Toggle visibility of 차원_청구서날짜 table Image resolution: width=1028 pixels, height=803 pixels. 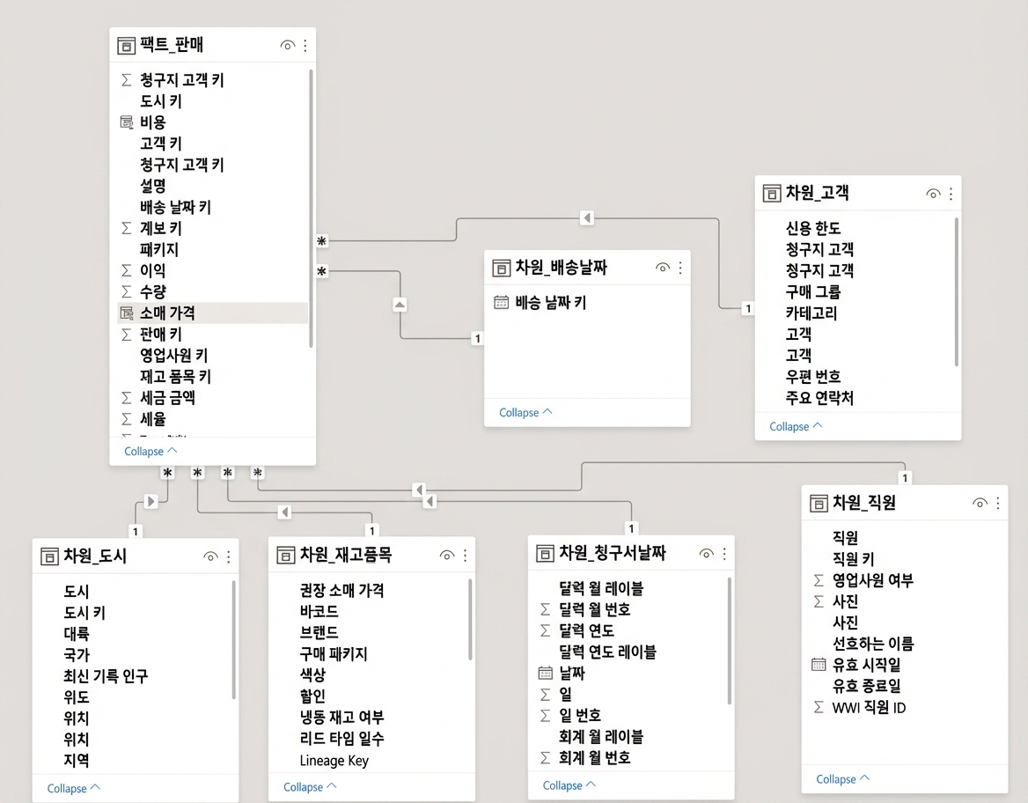tap(706, 554)
